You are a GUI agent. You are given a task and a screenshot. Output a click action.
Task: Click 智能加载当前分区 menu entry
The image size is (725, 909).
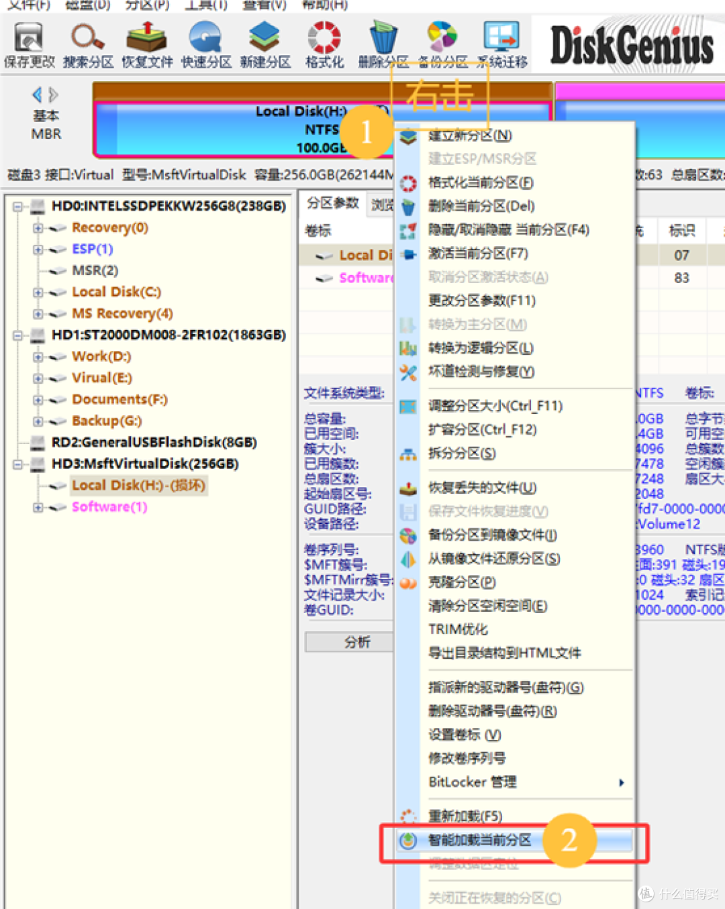point(515,840)
